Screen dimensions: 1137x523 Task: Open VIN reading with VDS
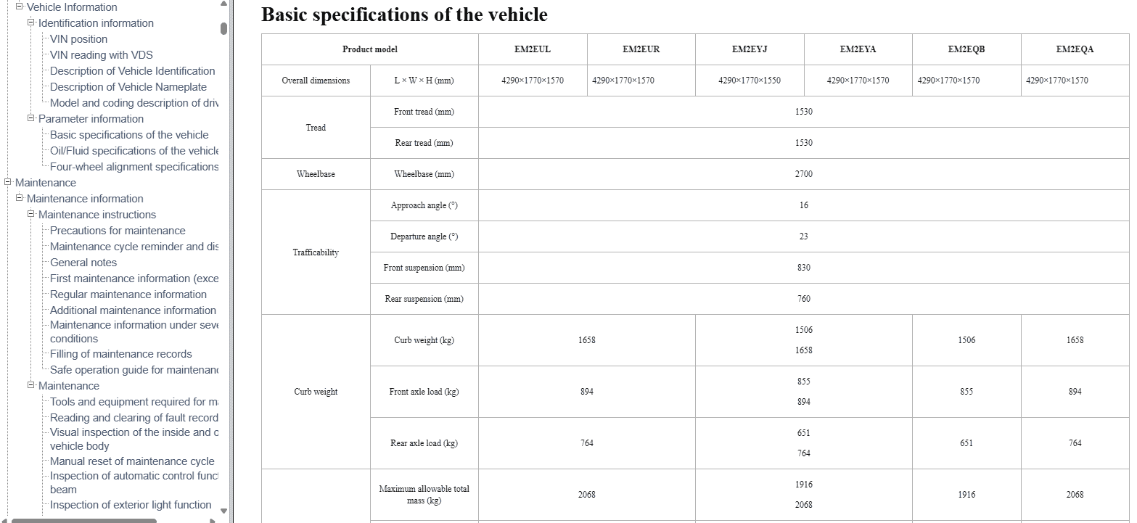click(x=101, y=55)
